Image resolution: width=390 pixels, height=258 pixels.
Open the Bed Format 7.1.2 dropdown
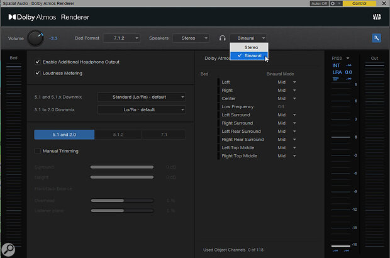point(121,38)
